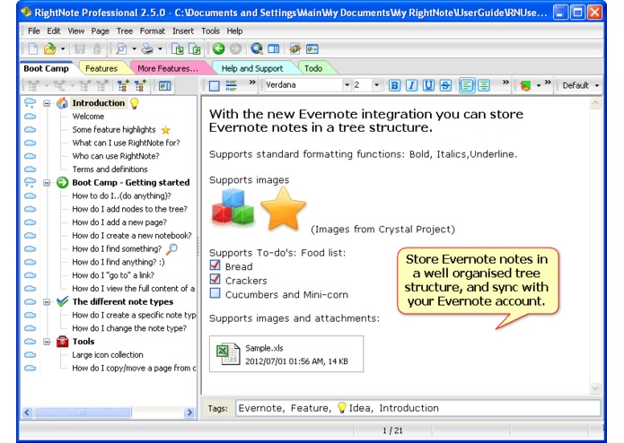Open the font size dropdown showing 2

point(376,85)
